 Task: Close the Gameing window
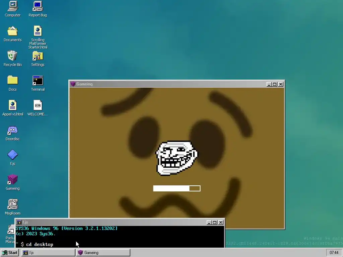pyautogui.click(x=281, y=84)
